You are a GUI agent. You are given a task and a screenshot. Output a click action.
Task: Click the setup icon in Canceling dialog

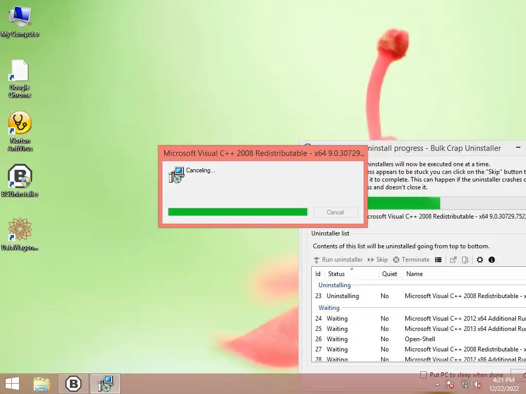[x=176, y=175]
